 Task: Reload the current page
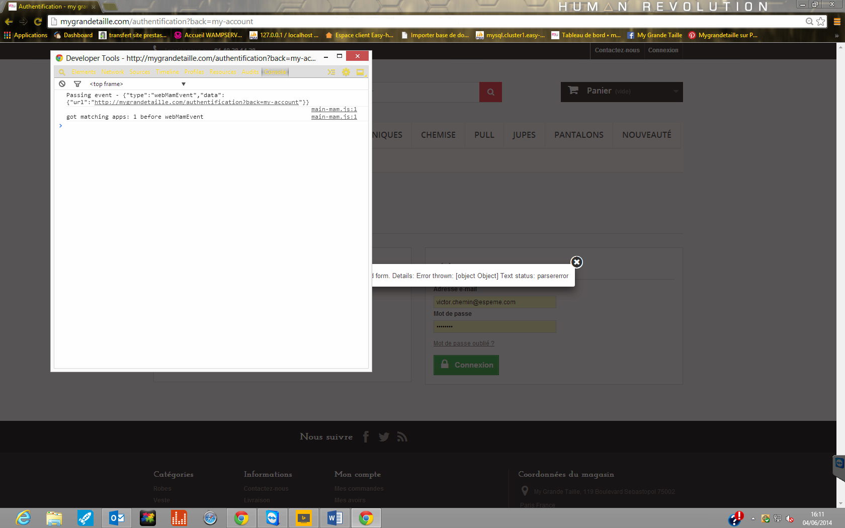[x=38, y=22]
